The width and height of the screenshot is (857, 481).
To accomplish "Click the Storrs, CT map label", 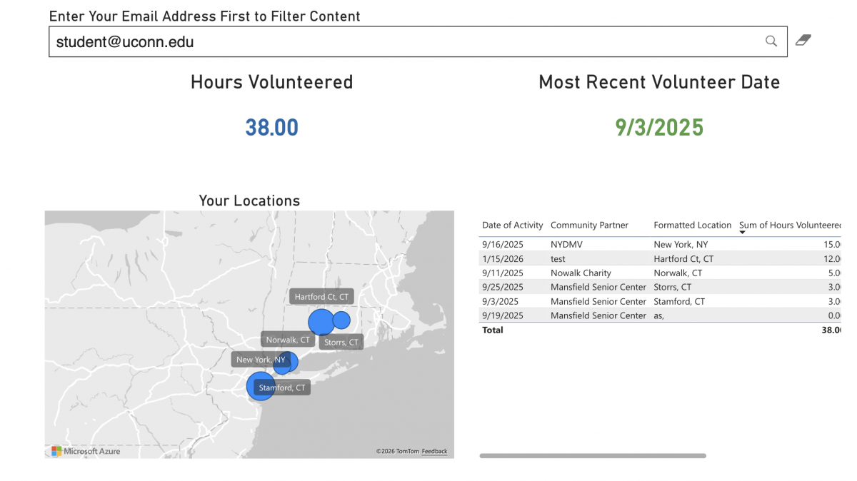I will 341,343.
